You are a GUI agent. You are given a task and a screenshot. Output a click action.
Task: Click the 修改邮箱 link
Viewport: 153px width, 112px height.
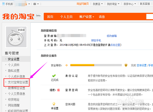(x=112, y=36)
